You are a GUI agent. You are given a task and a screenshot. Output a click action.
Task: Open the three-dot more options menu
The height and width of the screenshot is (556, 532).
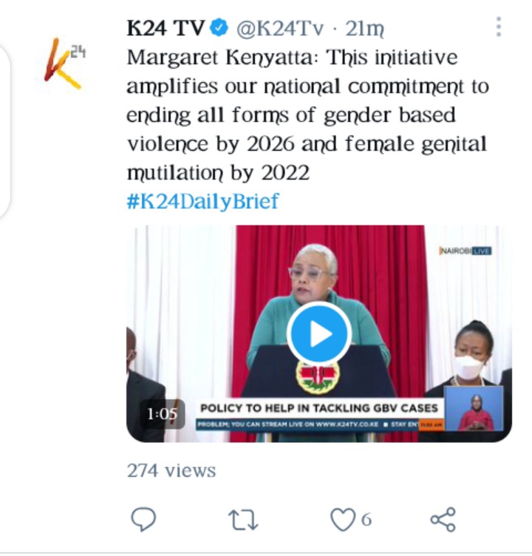[x=499, y=27]
